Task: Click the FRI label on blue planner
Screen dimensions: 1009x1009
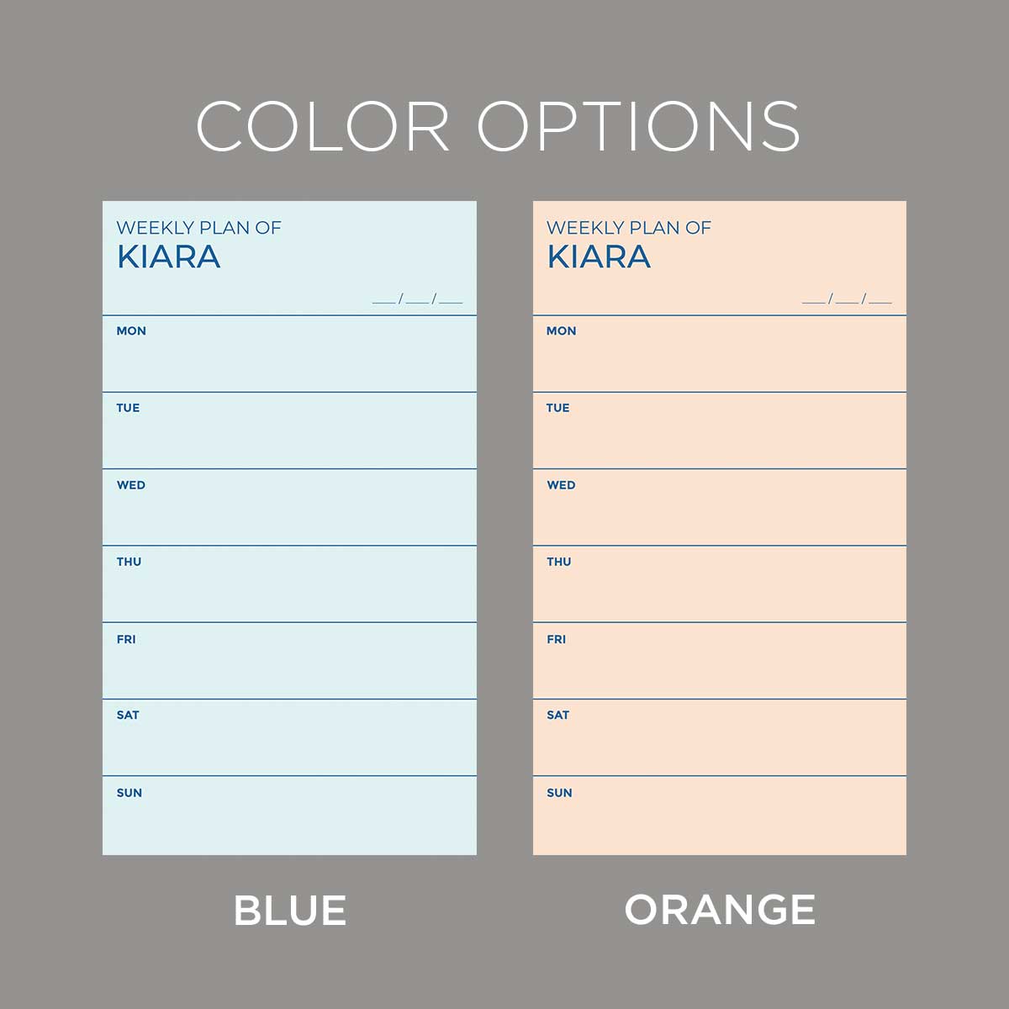Action: (x=126, y=640)
